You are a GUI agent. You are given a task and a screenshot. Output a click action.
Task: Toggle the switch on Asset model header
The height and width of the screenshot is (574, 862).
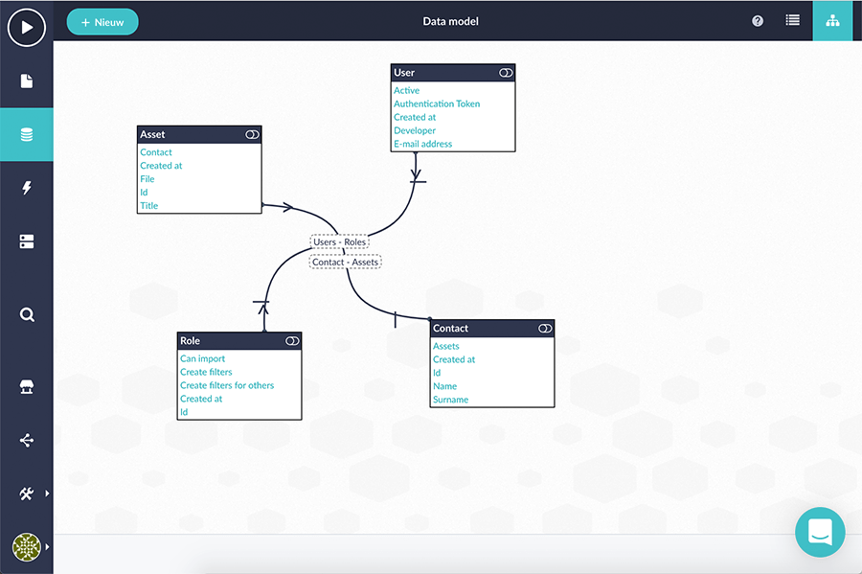click(252, 135)
